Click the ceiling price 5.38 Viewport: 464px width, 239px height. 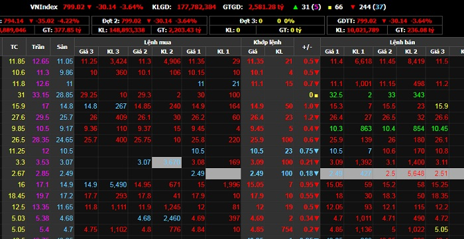tap(42, 218)
